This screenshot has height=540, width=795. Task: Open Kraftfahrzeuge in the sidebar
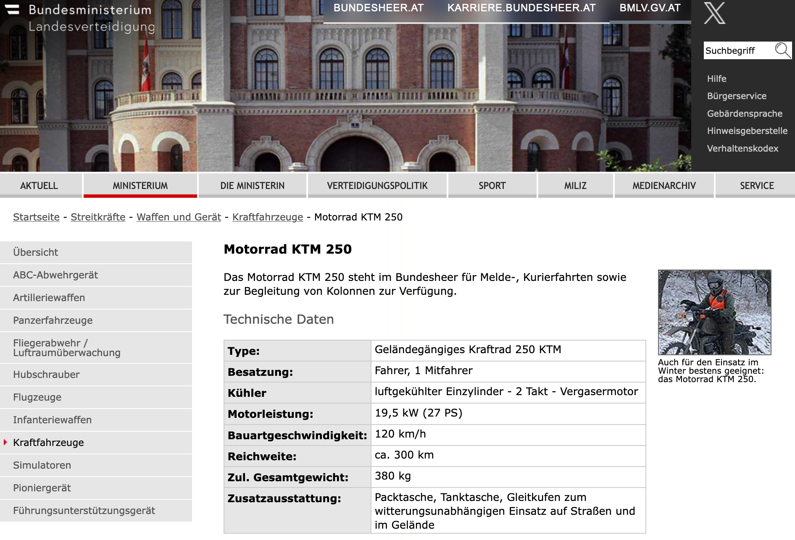(x=96, y=443)
